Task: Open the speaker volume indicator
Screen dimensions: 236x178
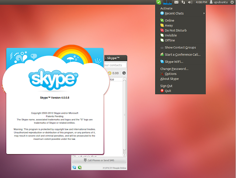Action: coord(190,2)
